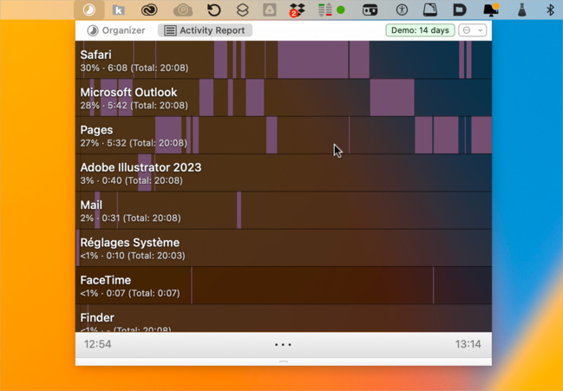563x391 pixels.
Task: Select the Mail activity row
Action: (284, 210)
